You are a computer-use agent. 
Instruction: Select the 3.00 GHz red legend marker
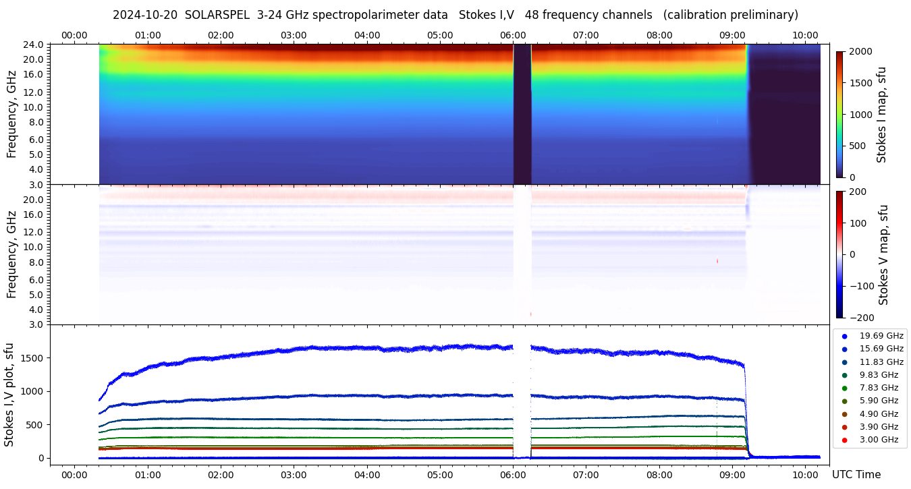(x=844, y=440)
